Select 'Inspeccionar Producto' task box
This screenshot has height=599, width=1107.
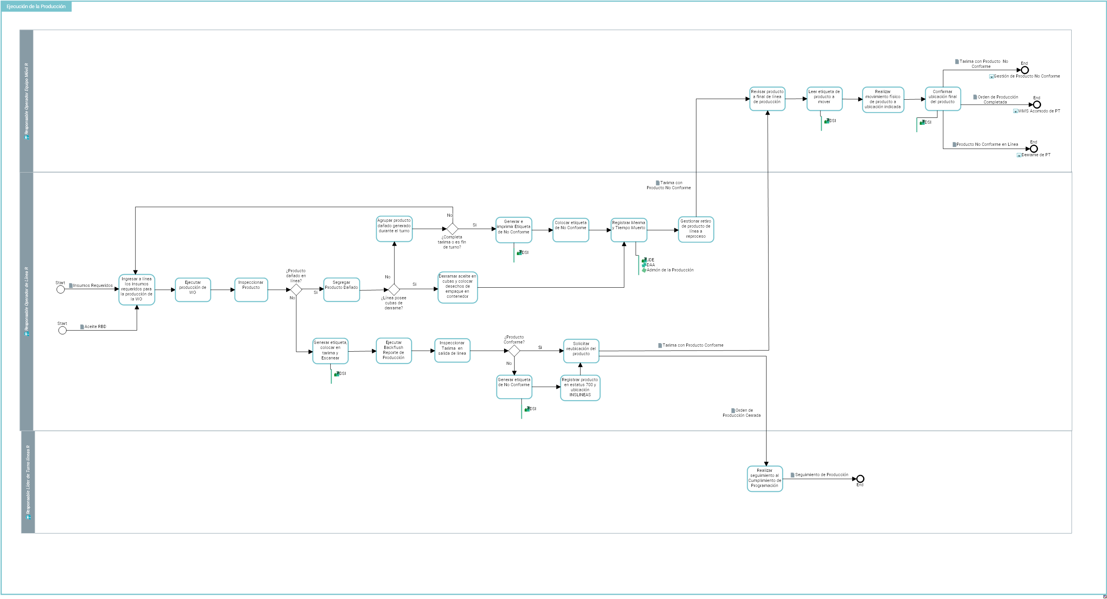[251, 290]
